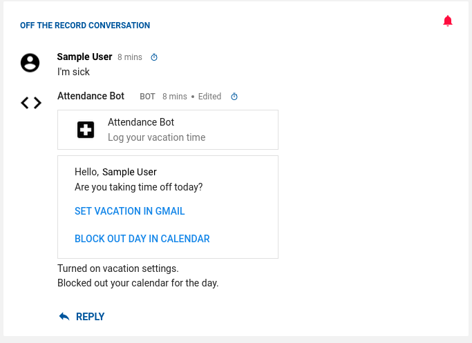This screenshot has height=343, width=472.
Task: Click the Attendance Bot code brackets avatar
Action: (31, 103)
